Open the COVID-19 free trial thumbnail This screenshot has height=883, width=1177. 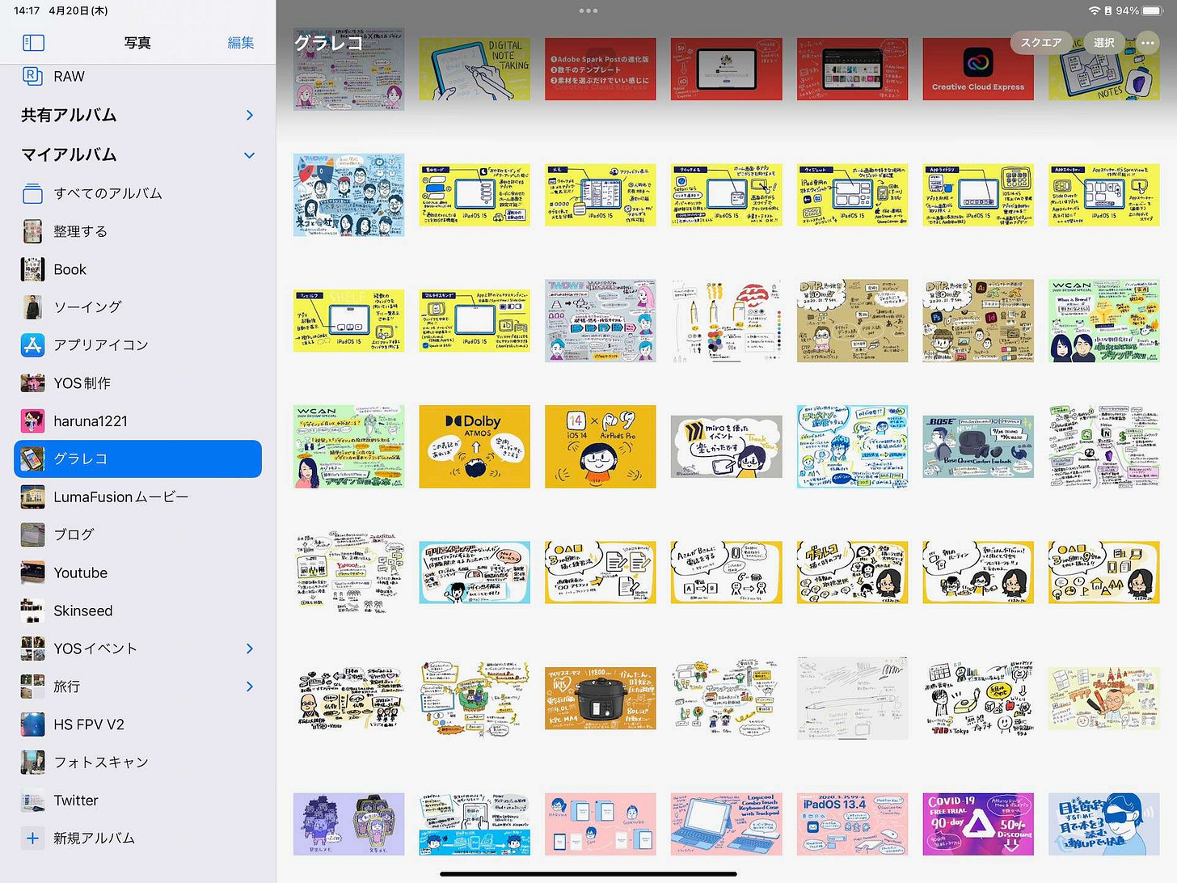click(x=978, y=824)
